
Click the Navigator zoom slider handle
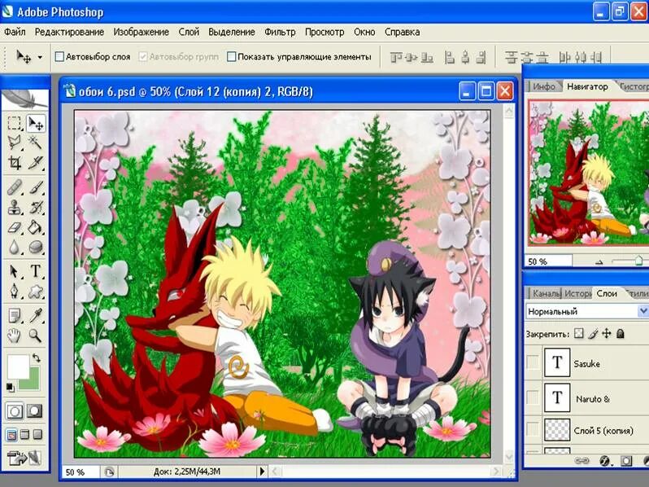click(638, 261)
